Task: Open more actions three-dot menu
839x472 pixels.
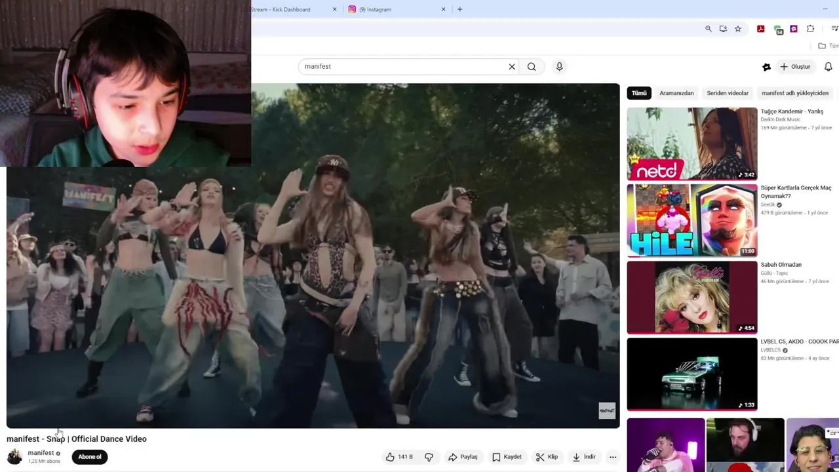Action: coord(613,457)
